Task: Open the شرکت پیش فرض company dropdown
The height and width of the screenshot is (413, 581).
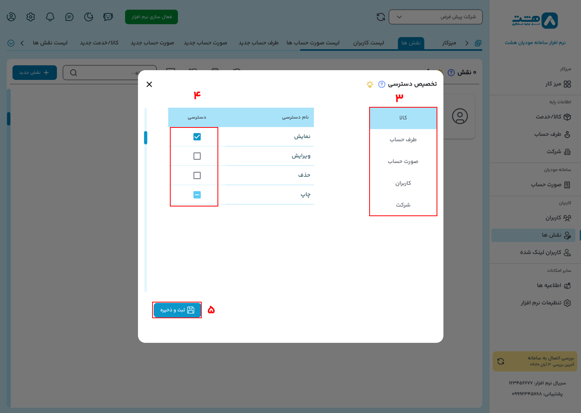Action: click(x=435, y=17)
